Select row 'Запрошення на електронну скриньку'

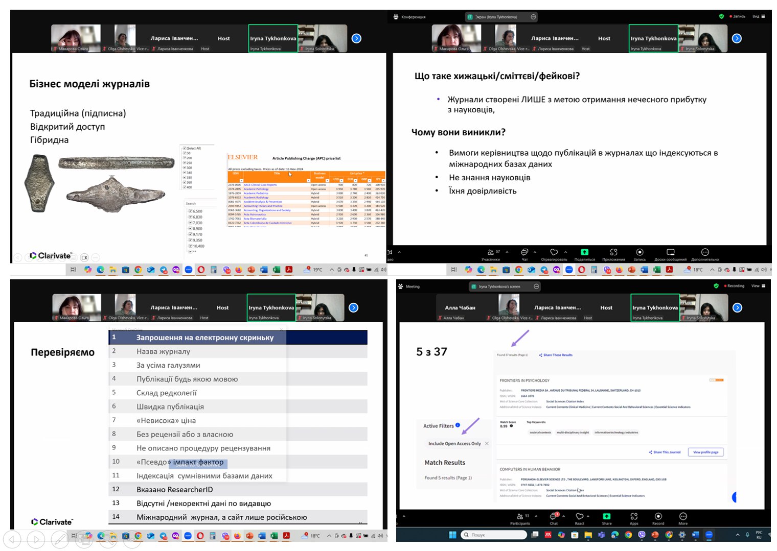point(238,337)
